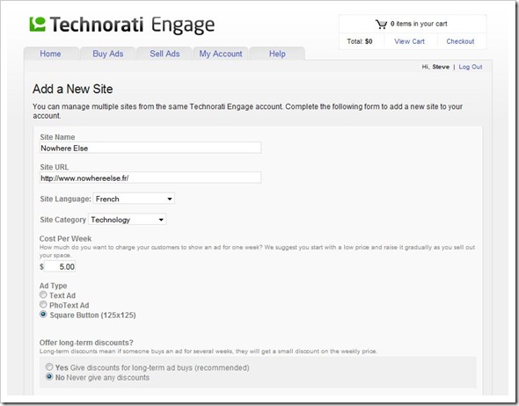Open the My Account tab

(221, 54)
